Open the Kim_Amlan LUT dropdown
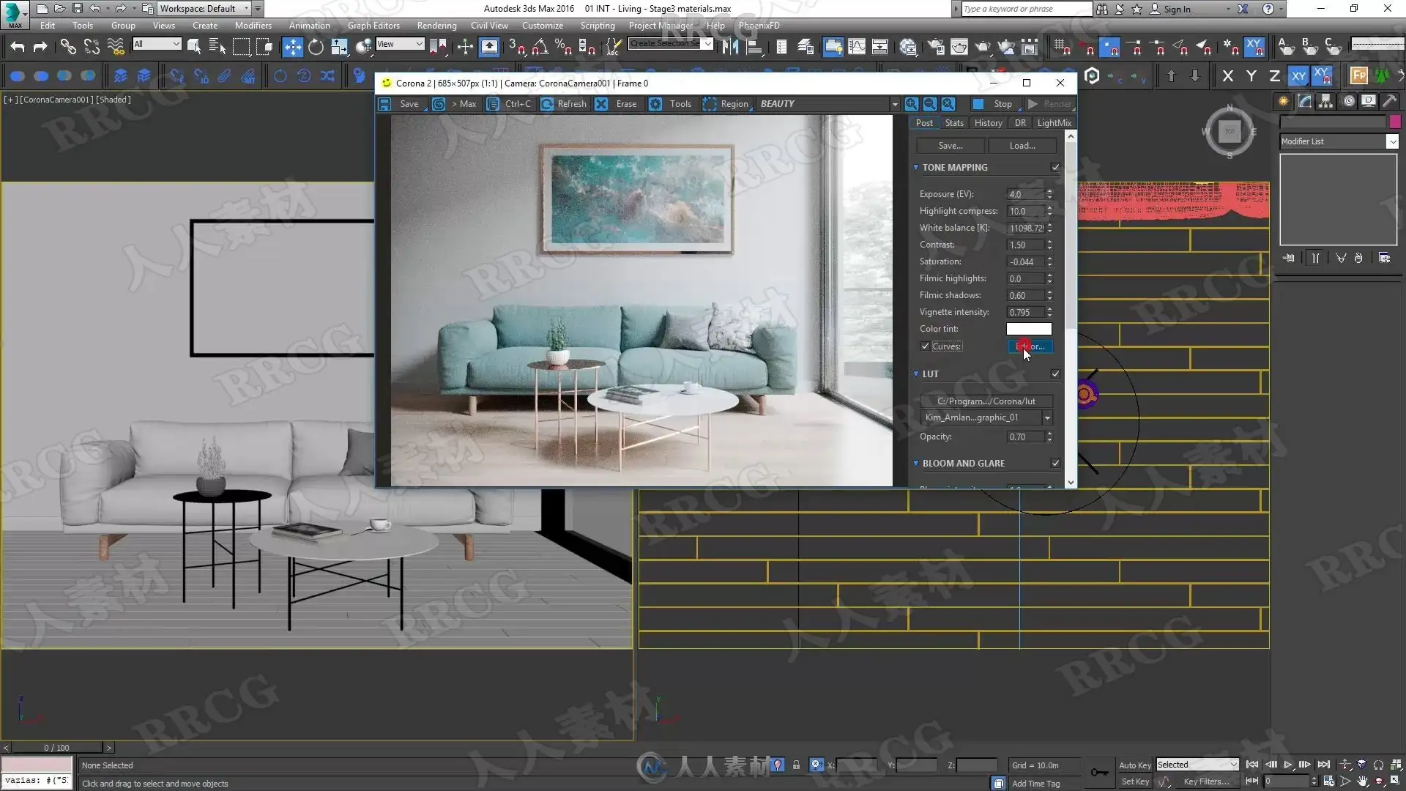1406x791 pixels. (x=1047, y=418)
